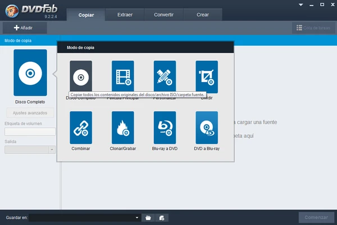Open the folder browse icon next to Guardar en
The height and width of the screenshot is (225, 337).
click(148, 218)
